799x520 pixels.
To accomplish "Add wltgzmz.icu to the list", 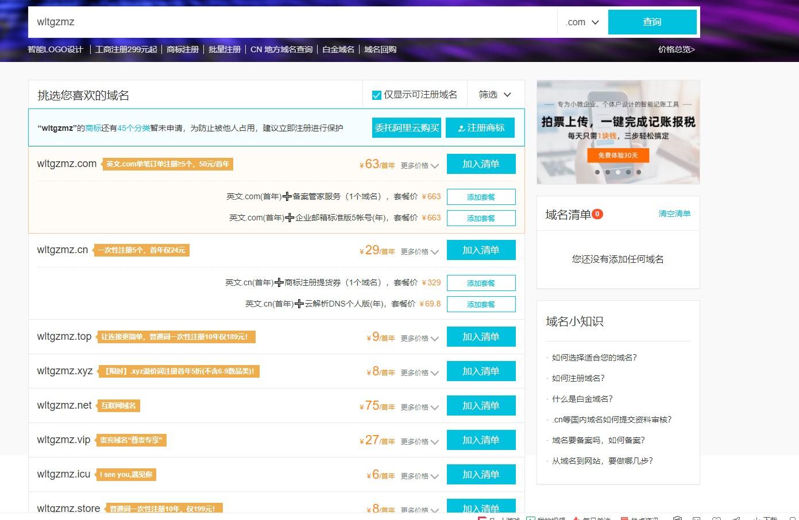I will click(481, 475).
